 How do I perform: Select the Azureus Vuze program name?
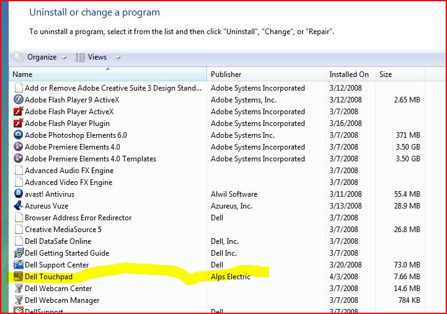[x=46, y=206]
